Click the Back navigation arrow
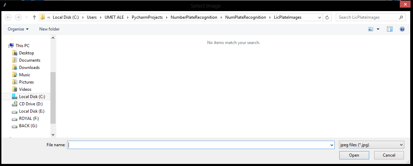Viewport: 413px width, 166px height. click(x=8, y=17)
